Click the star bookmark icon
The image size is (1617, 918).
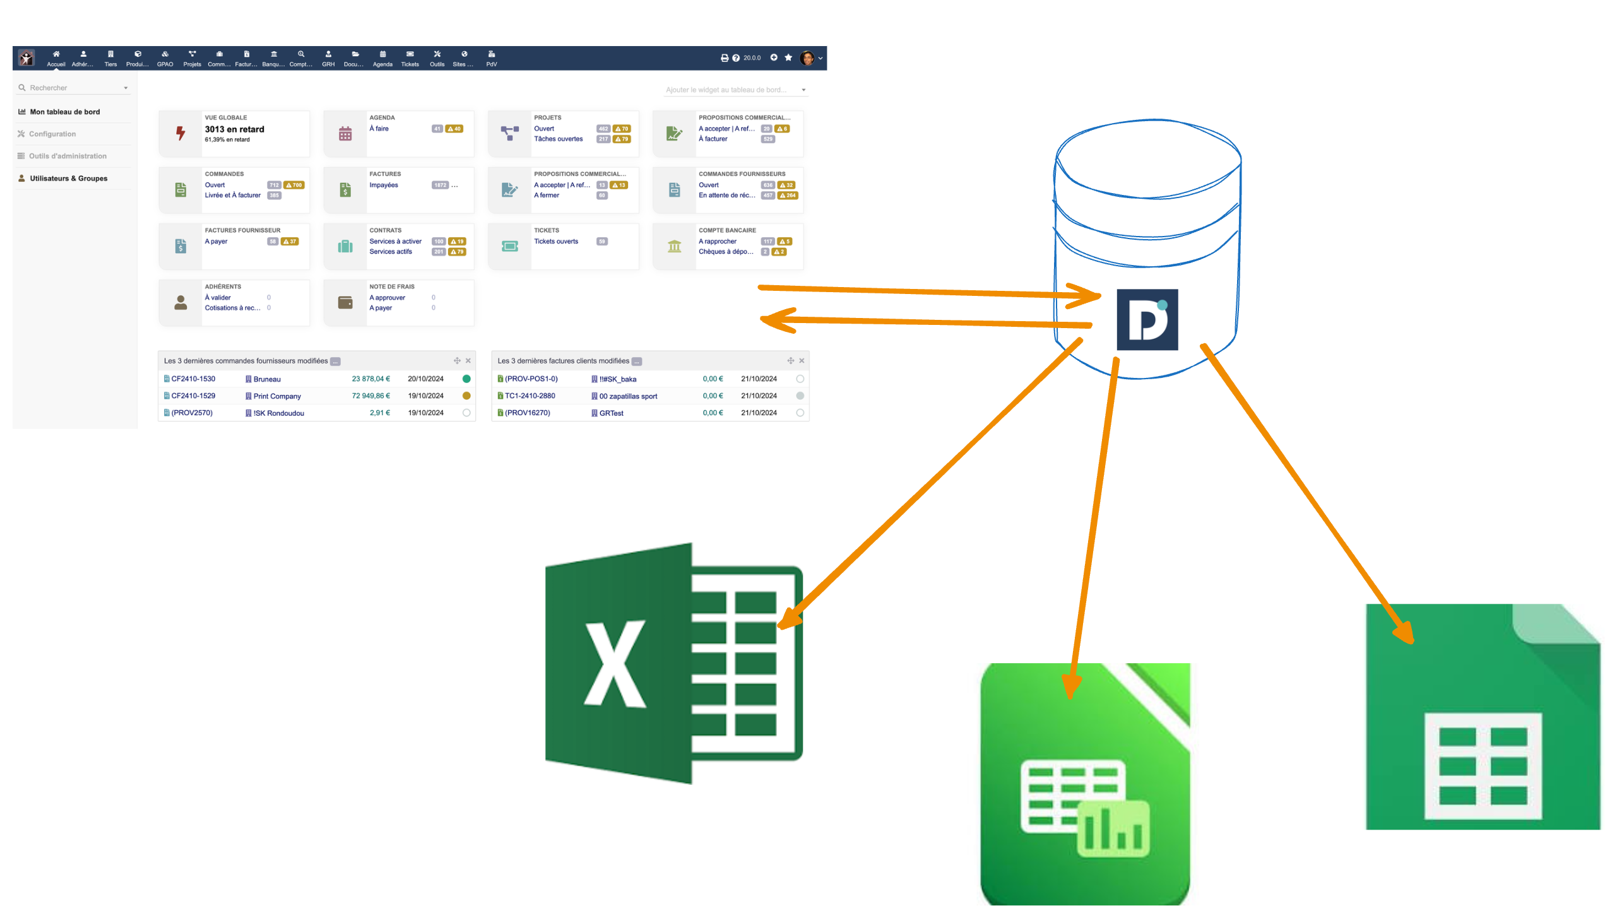(788, 57)
